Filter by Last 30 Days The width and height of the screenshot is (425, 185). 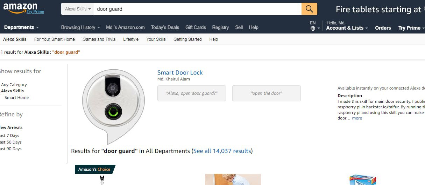(10, 142)
